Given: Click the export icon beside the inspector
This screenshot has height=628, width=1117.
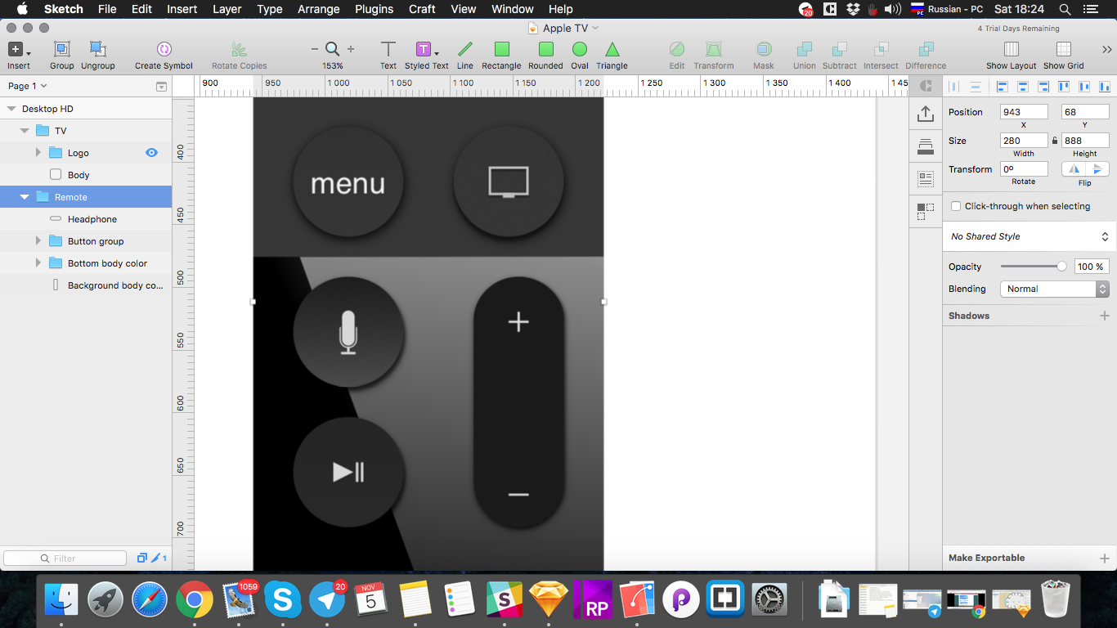Looking at the screenshot, I should (926, 114).
